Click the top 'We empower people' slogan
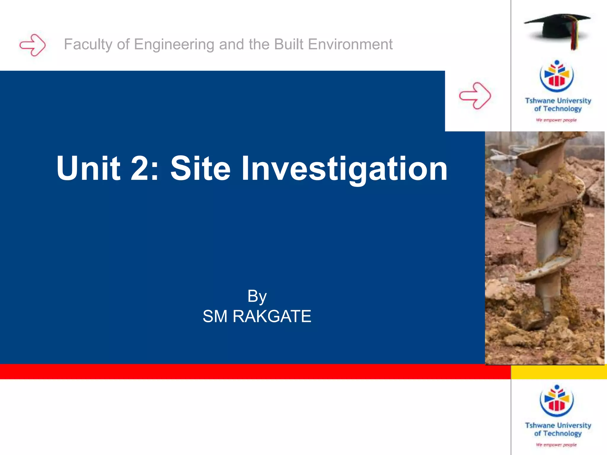 [x=556, y=120]
